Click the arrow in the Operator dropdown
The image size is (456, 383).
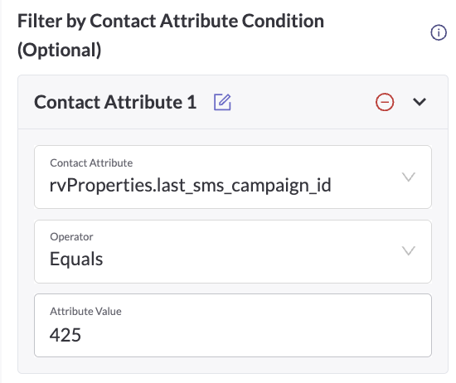[408, 251]
